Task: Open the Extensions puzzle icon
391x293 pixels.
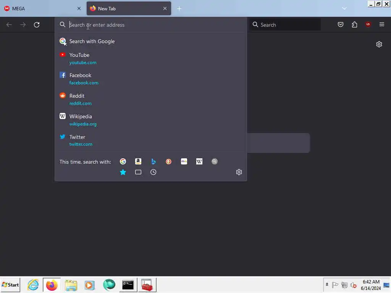Action: [x=354, y=24]
